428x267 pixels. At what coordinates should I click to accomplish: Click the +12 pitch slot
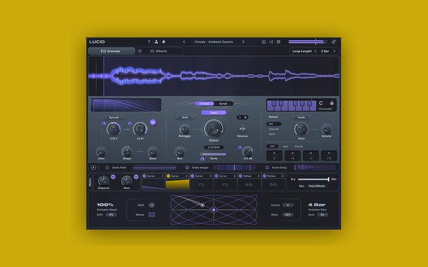tap(329, 156)
